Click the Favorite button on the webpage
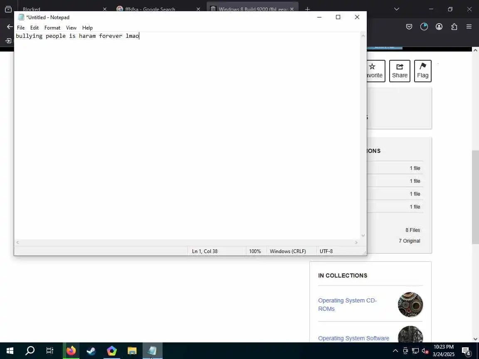The width and height of the screenshot is (479, 359). [376, 71]
